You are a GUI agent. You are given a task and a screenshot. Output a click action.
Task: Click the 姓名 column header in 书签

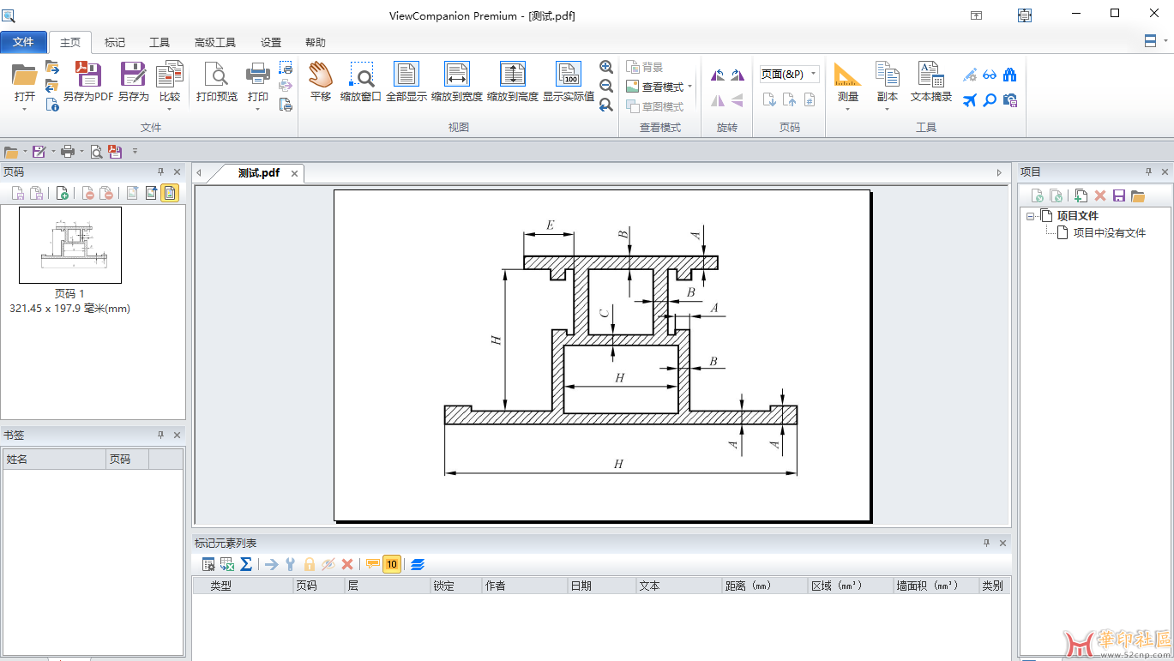pos(54,460)
